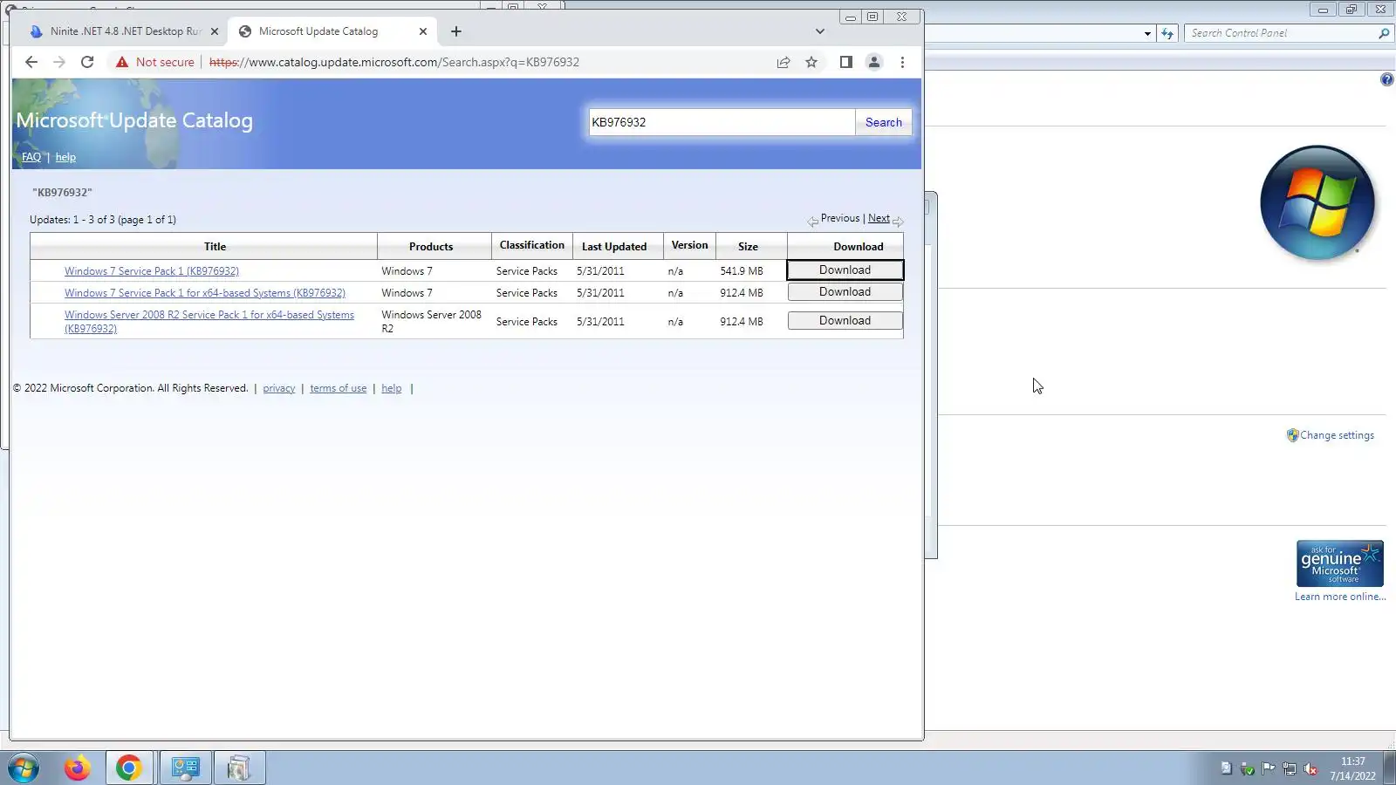Image resolution: width=1396 pixels, height=785 pixels.
Task: Click the Previous results page arrow icon
Action: 813,222
